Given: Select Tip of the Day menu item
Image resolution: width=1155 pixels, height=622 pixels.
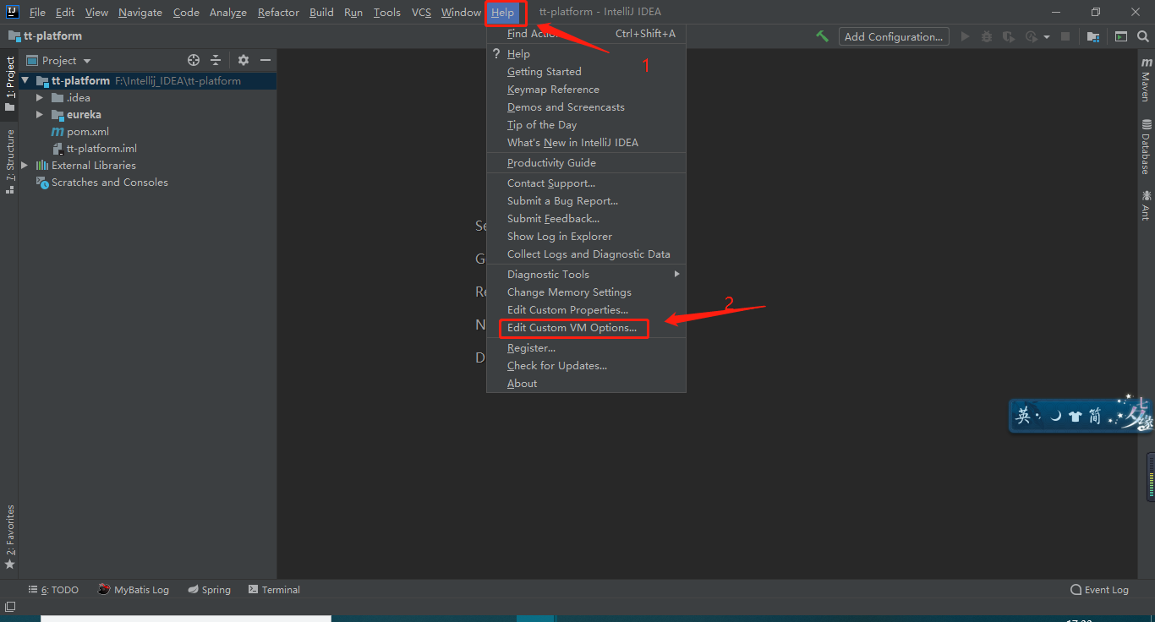Looking at the screenshot, I should click(x=586, y=125).
